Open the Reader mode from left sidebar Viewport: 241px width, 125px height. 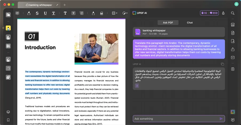[8, 15]
